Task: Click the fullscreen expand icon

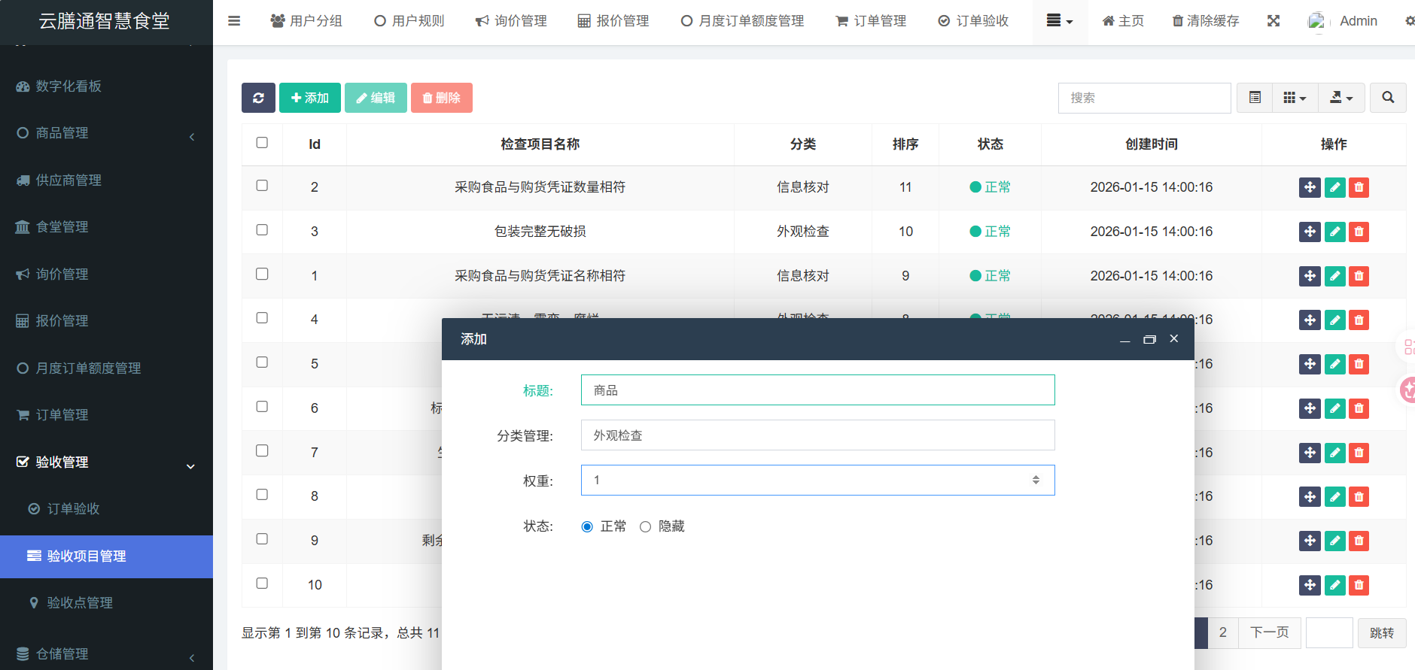Action: point(1273,21)
